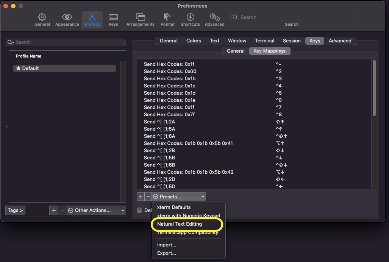Screen dimensions: 389x262
Task: Select the Send ^[ [1;5A mapping row
Action: point(254,129)
